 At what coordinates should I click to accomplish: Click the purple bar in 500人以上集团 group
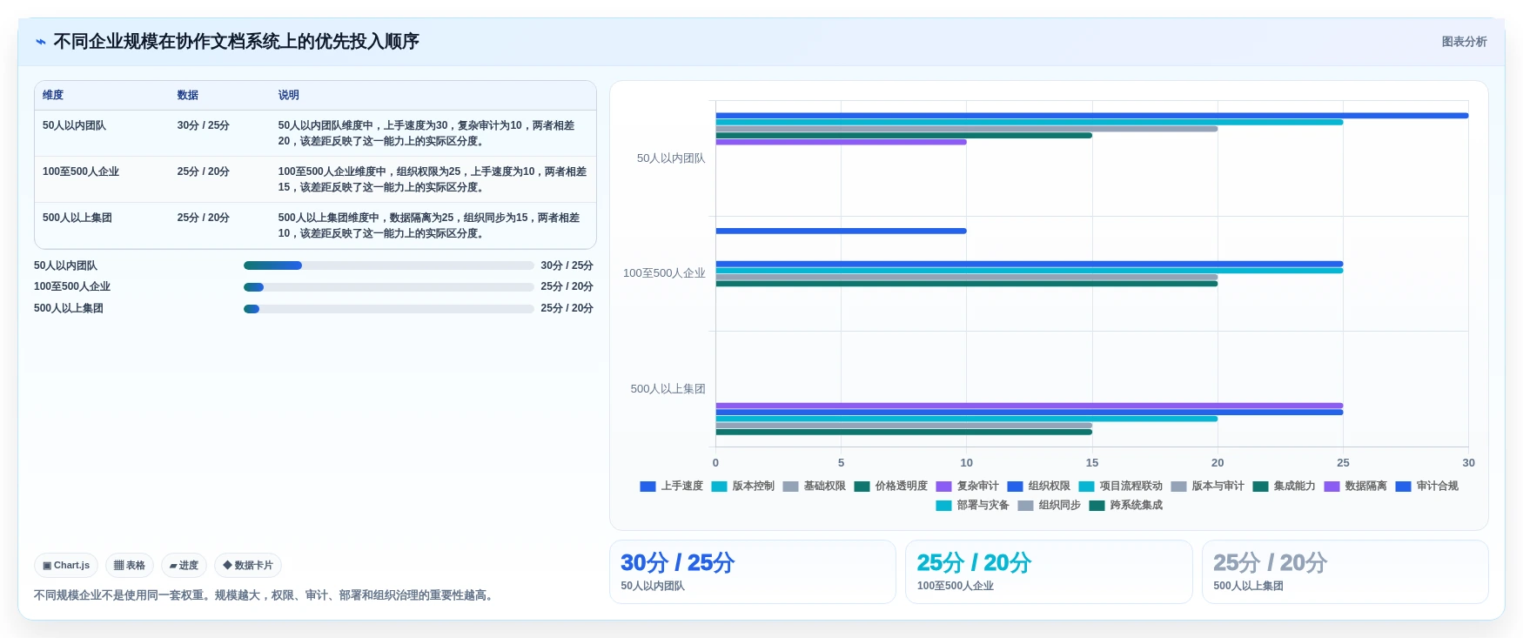(1030, 406)
